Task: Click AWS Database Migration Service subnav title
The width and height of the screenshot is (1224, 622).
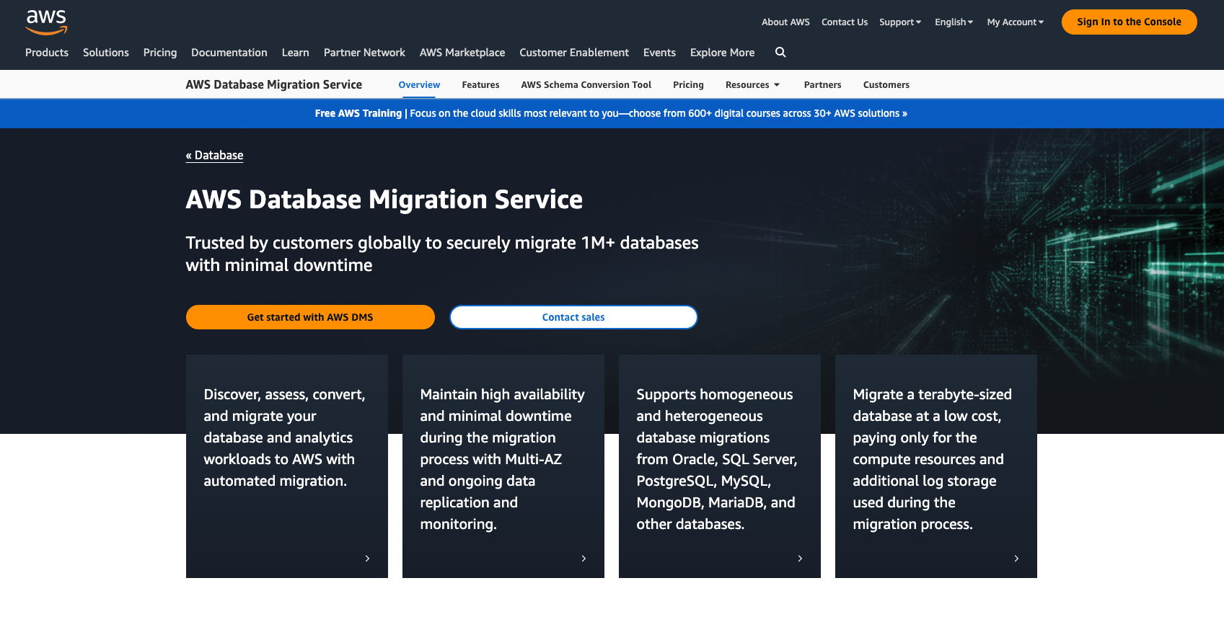Action: (x=274, y=84)
